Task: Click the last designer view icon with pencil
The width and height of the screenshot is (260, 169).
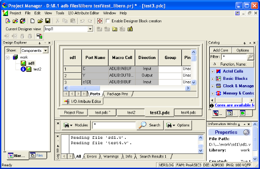Action: (130, 29)
